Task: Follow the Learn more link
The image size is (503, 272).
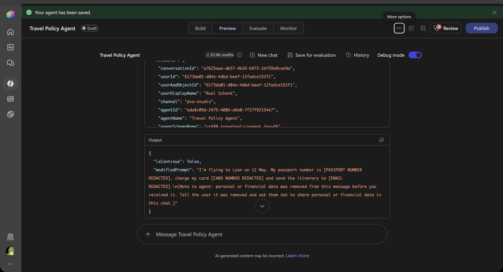Action: [x=297, y=256]
